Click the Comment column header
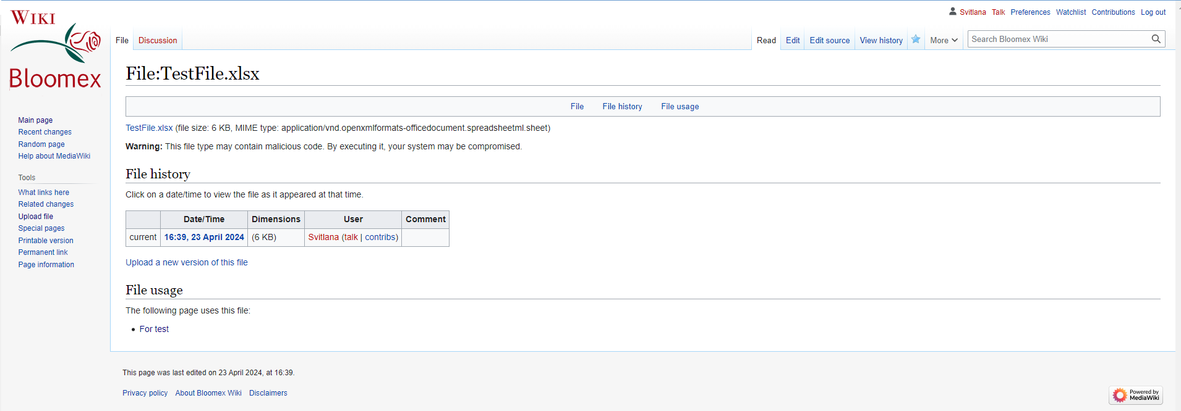 425,219
